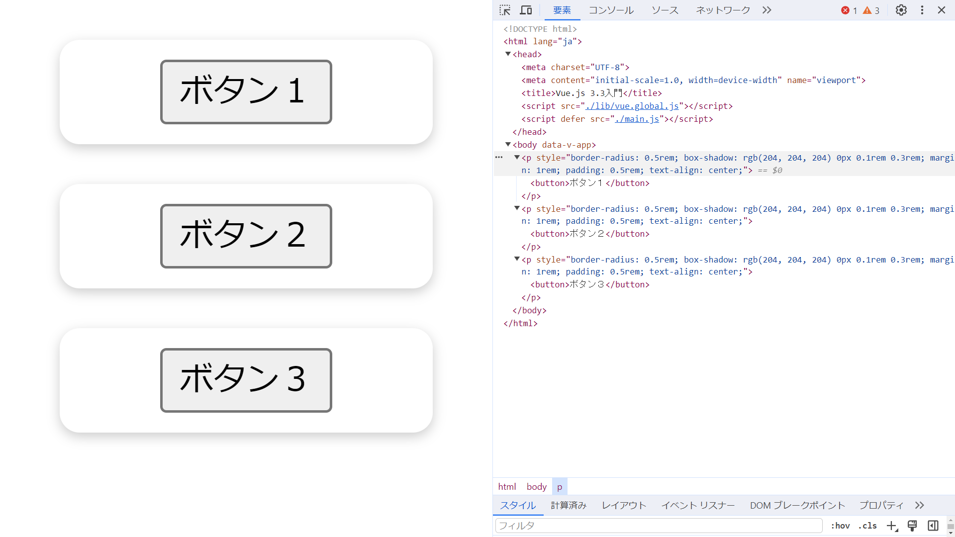Click the warning count triangle indicator
The height and width of the screenshot is (537, 955).
point(871,10)
